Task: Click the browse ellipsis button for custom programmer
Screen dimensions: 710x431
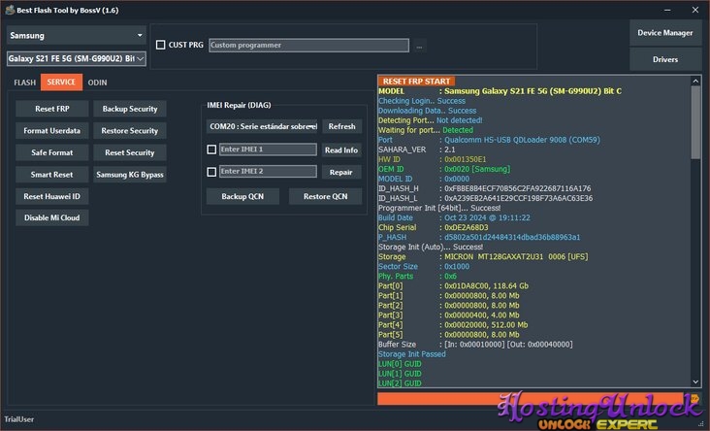Action: click(x=419, y=46)
